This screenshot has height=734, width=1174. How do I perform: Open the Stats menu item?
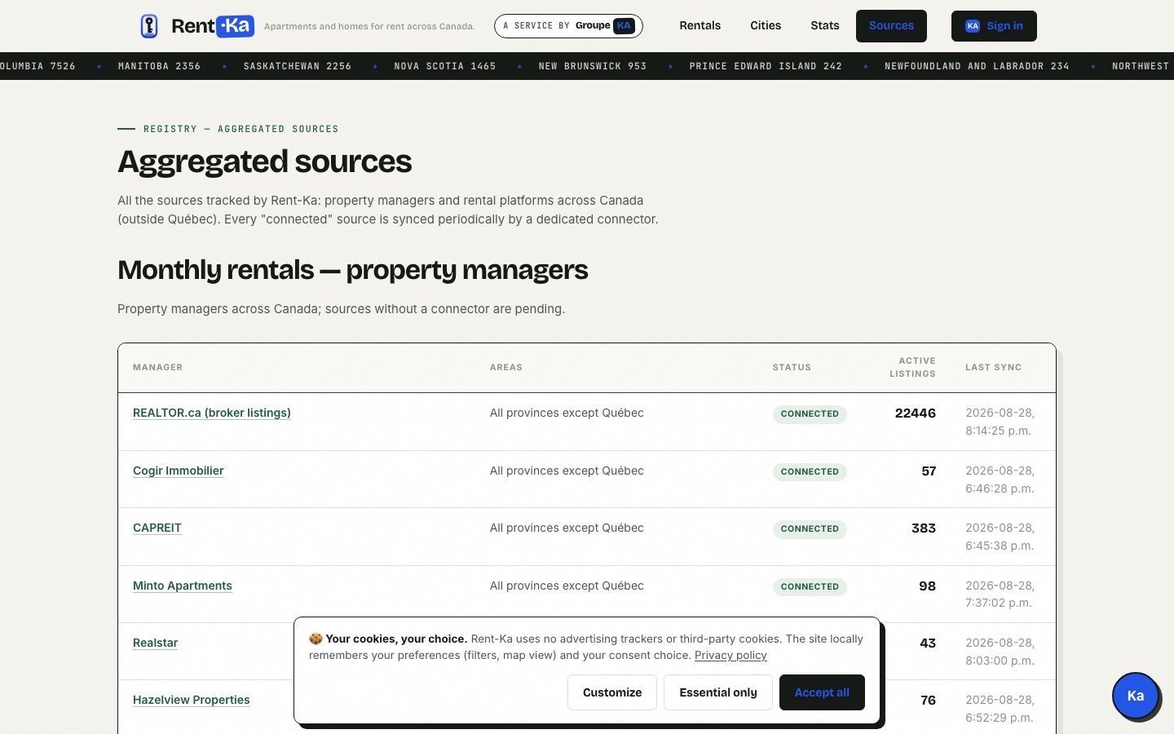pyautogui.click(x=825, y=26)
